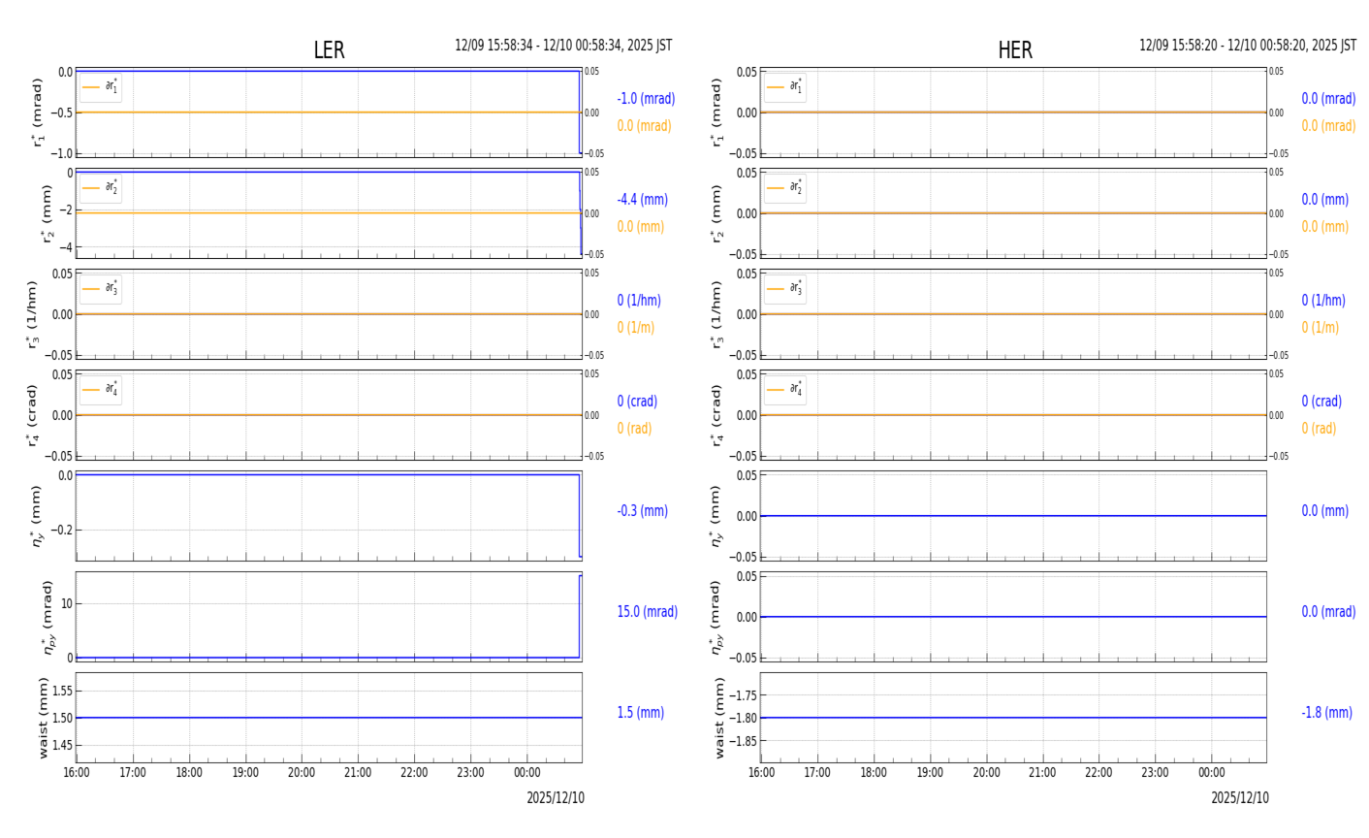Click the ∂r3 legend in the LER r3 plot
The width and height of the screenshot is (1369, 838).
coord(101,289)
